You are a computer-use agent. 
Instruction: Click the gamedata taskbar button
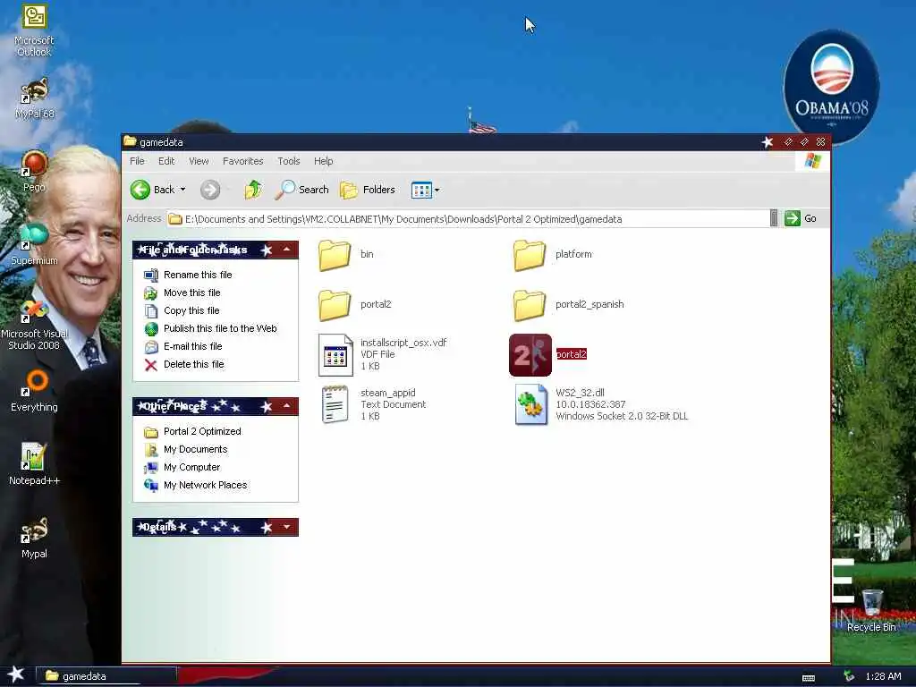pyautogui.click(x=106, y=676)
